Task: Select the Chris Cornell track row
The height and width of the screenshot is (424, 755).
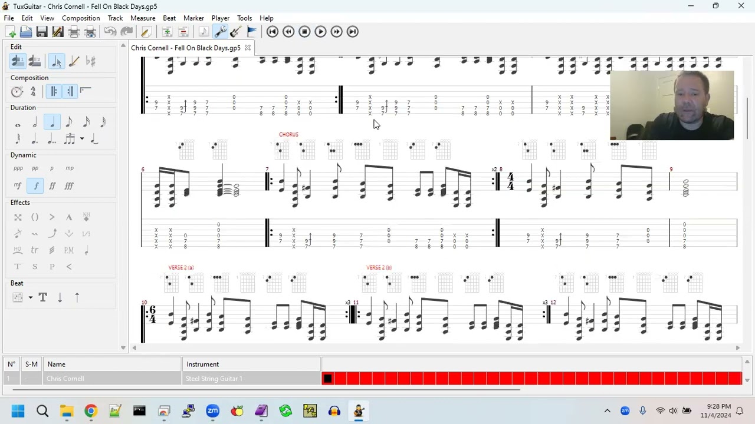Action: (x=162, y=379)
